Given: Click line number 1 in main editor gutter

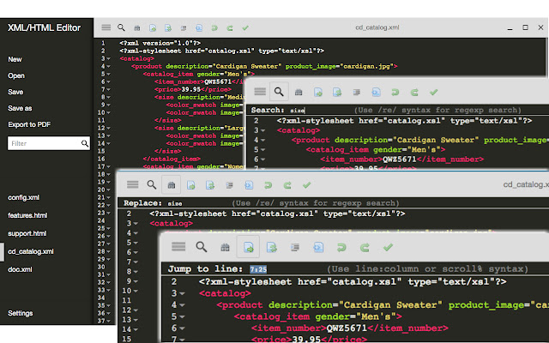Looking at the screenshot, I should click(x=103, y=43).
